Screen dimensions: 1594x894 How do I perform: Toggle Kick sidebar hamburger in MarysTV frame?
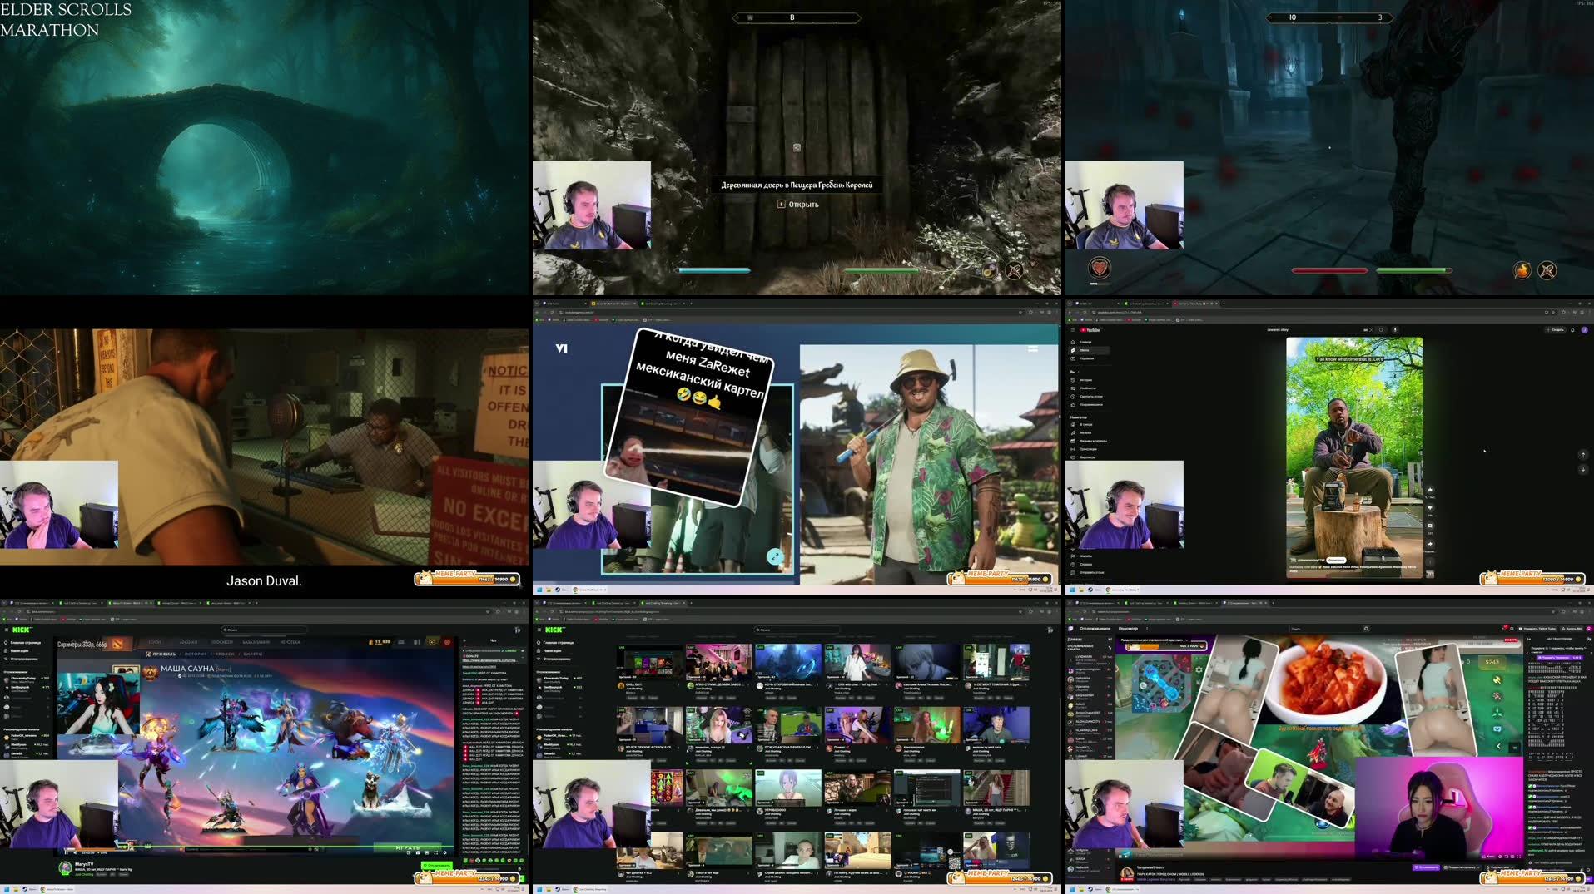click(6, 630)
